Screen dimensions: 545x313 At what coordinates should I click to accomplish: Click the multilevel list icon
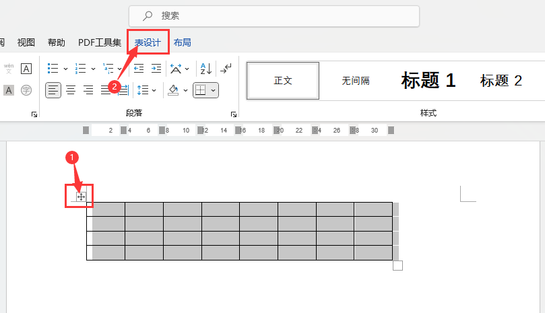coord(108,69)
